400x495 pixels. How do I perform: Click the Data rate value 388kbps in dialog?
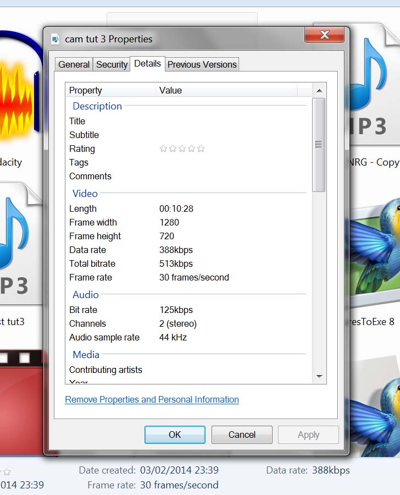(176, 250)
